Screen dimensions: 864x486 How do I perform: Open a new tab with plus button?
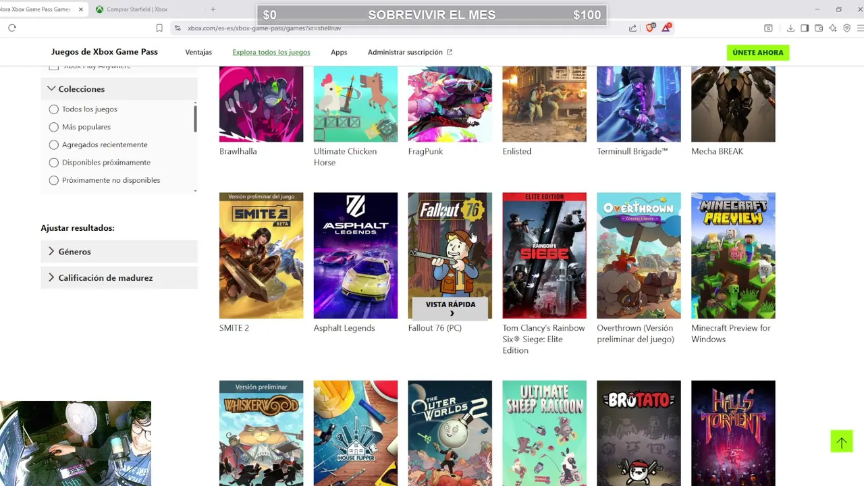213,9
